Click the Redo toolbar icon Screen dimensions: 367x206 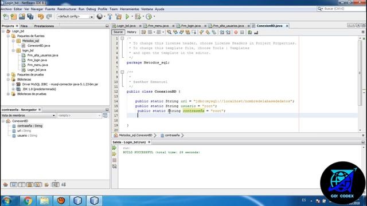49,17
